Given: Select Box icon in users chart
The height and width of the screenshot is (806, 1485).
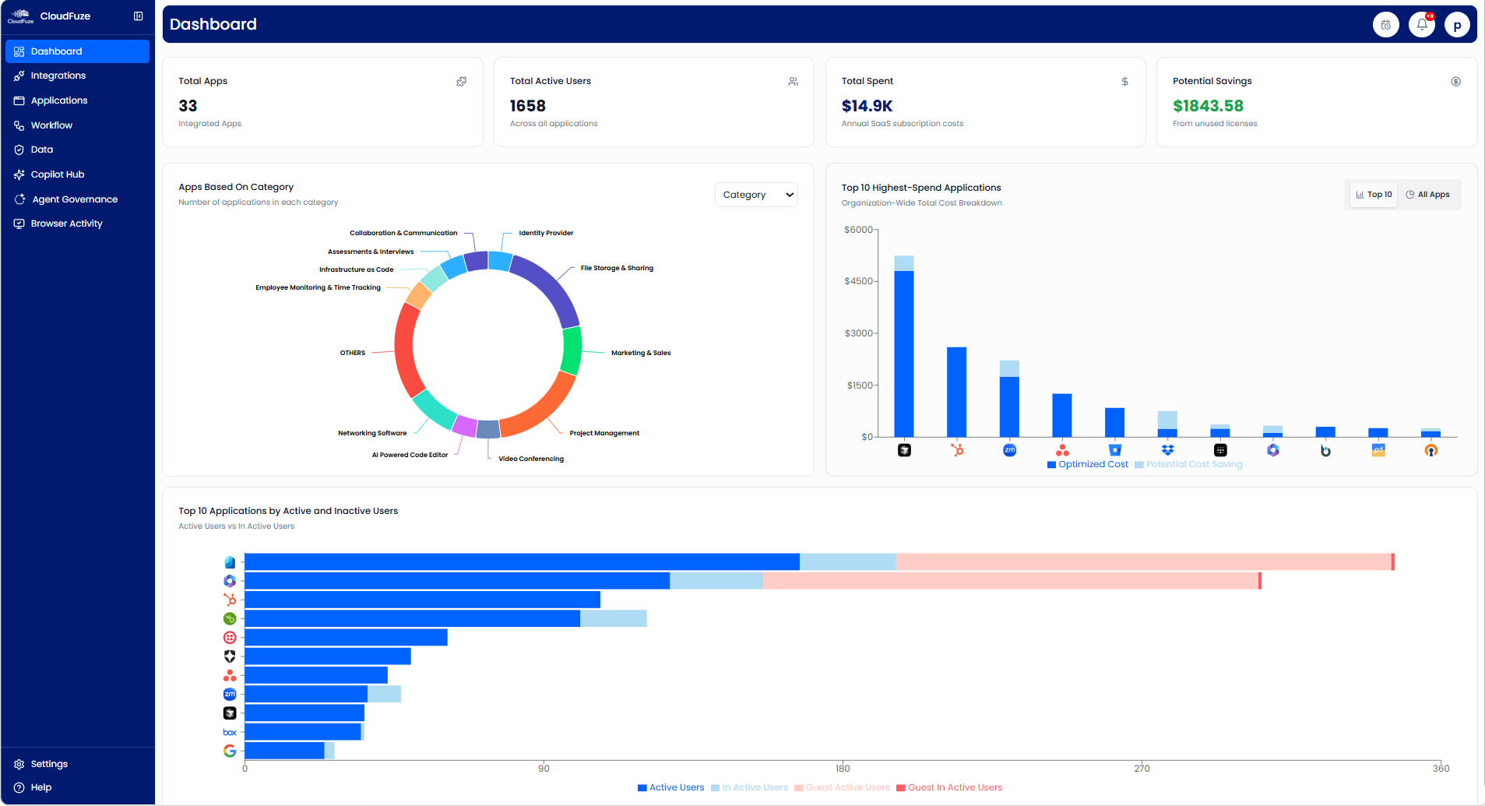Looking at the screenshot, I should click(230, 732).
